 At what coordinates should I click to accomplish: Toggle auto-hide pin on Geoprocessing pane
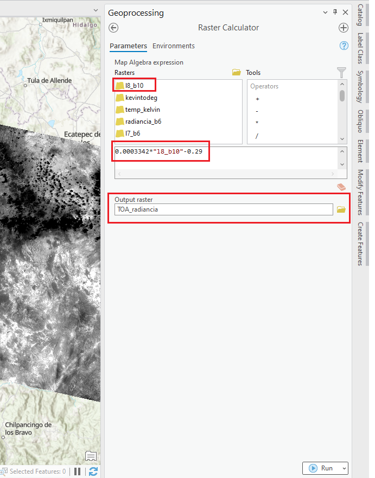click(335, 12)
